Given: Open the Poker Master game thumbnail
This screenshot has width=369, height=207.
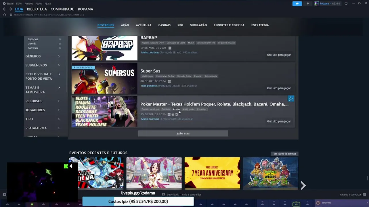Looking at the screenshot, I should click(104, 112).
